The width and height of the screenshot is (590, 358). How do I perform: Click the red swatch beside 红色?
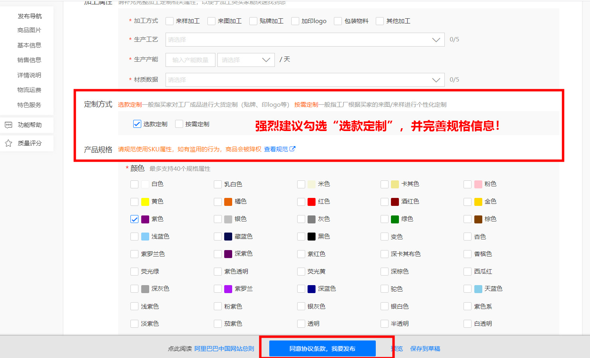click(x=311, y=201)
